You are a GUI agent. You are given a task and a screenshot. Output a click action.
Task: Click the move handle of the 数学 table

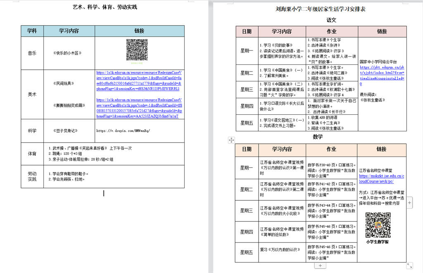click(x=231, y=140)
